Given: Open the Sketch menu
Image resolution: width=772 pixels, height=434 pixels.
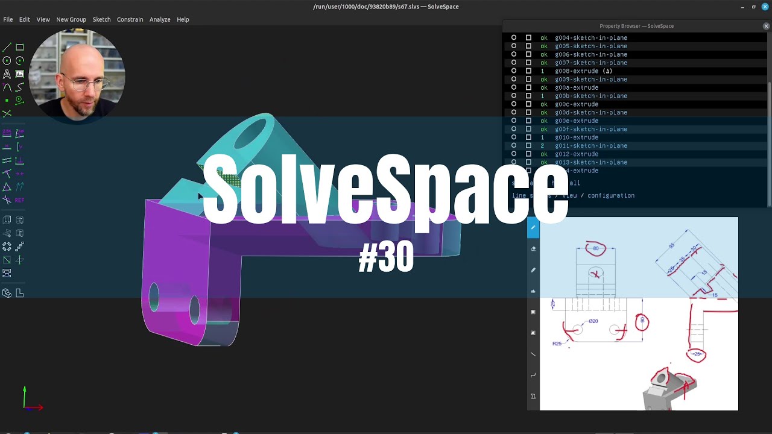Looking at the screenshot, I should click(101, 19).
